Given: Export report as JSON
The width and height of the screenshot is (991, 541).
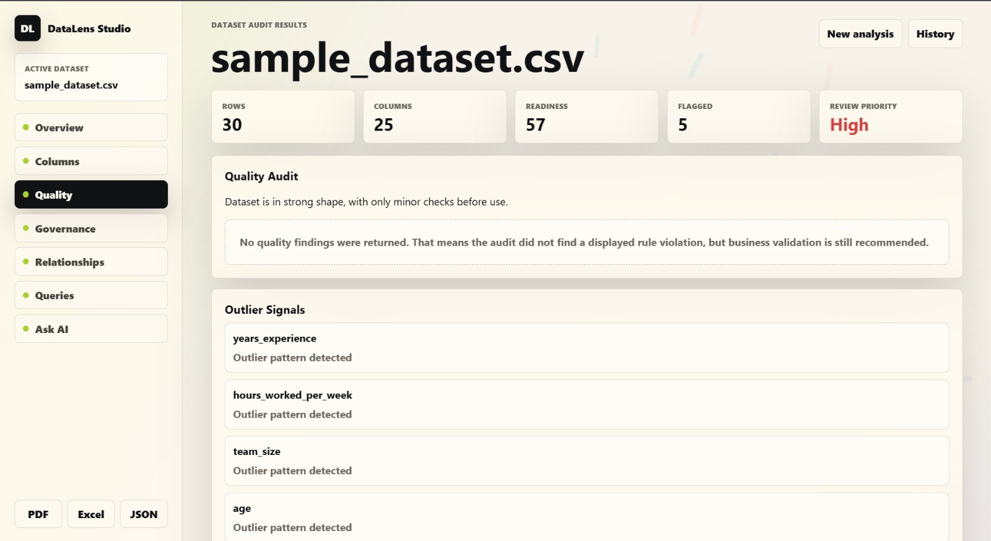Looking at the screenshot, I should (144, 514).
